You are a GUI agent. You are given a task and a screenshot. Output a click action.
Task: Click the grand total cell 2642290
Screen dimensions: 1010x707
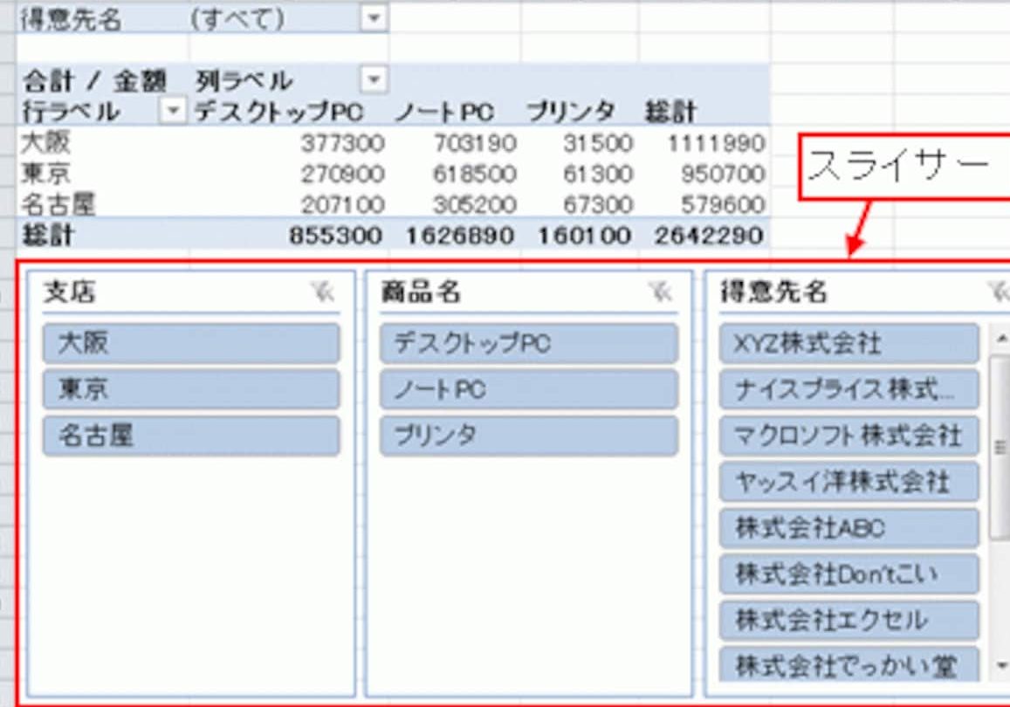(x=705, y=236)
